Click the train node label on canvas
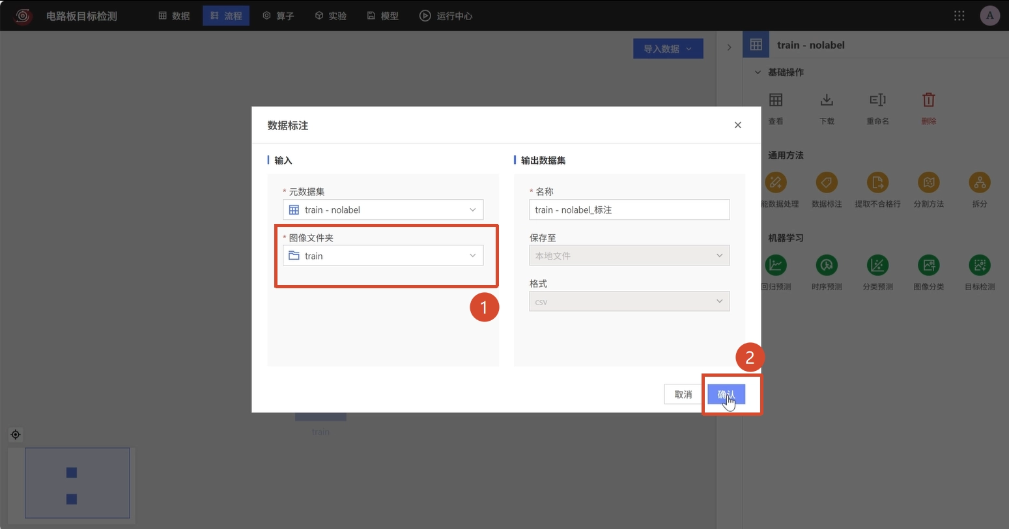The width and height of the screenshot is (1009, 529). [320, 432]
